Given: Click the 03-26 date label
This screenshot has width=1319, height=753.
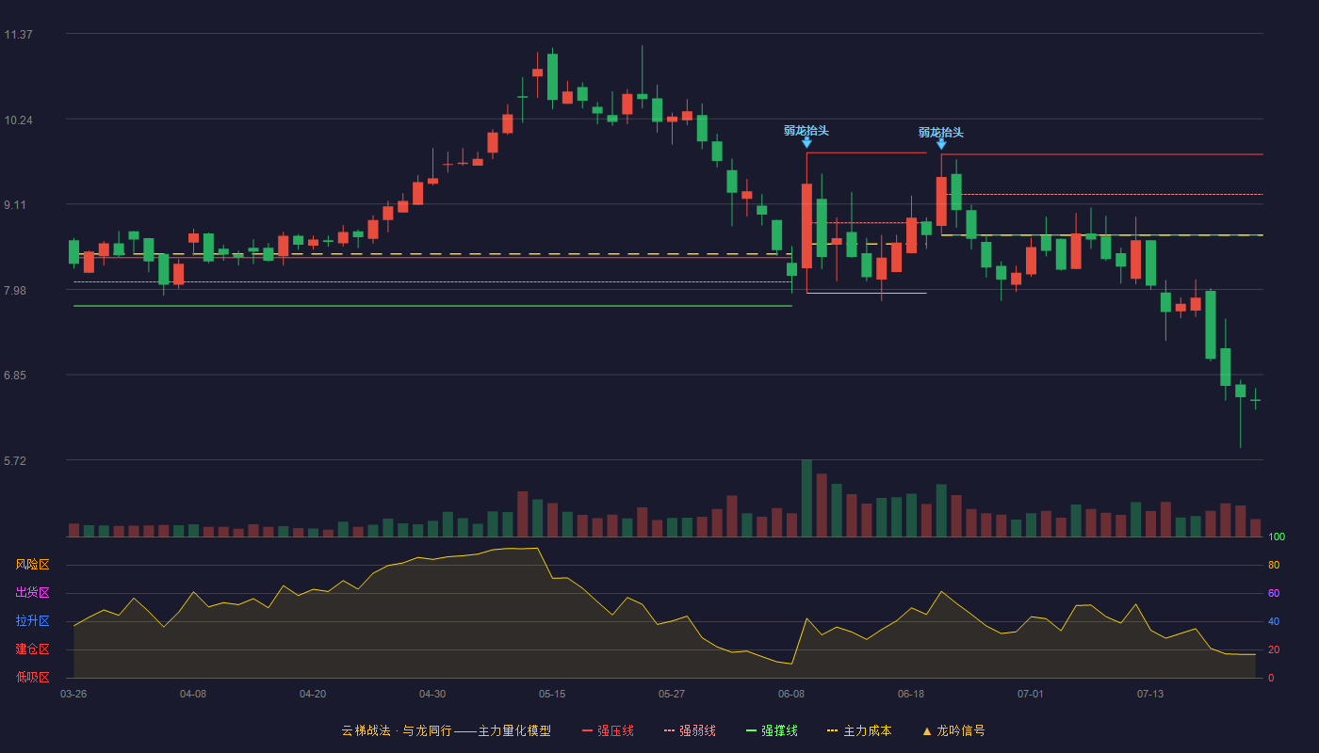Looking at the screenshot, I should tap(73, 694).
